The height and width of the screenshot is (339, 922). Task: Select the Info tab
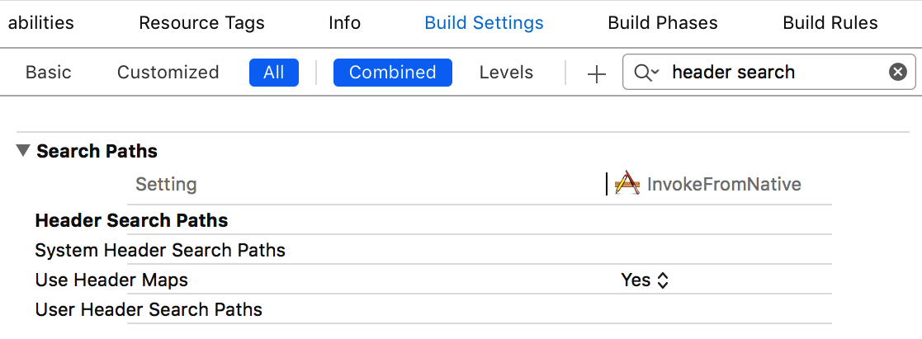(344, 23)
